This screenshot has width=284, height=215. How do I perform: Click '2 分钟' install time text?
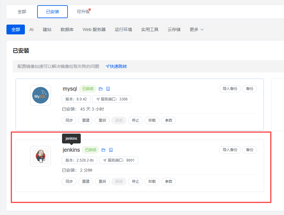86,170
